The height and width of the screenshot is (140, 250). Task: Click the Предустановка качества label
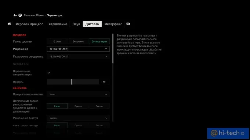[x=28, y=95]
